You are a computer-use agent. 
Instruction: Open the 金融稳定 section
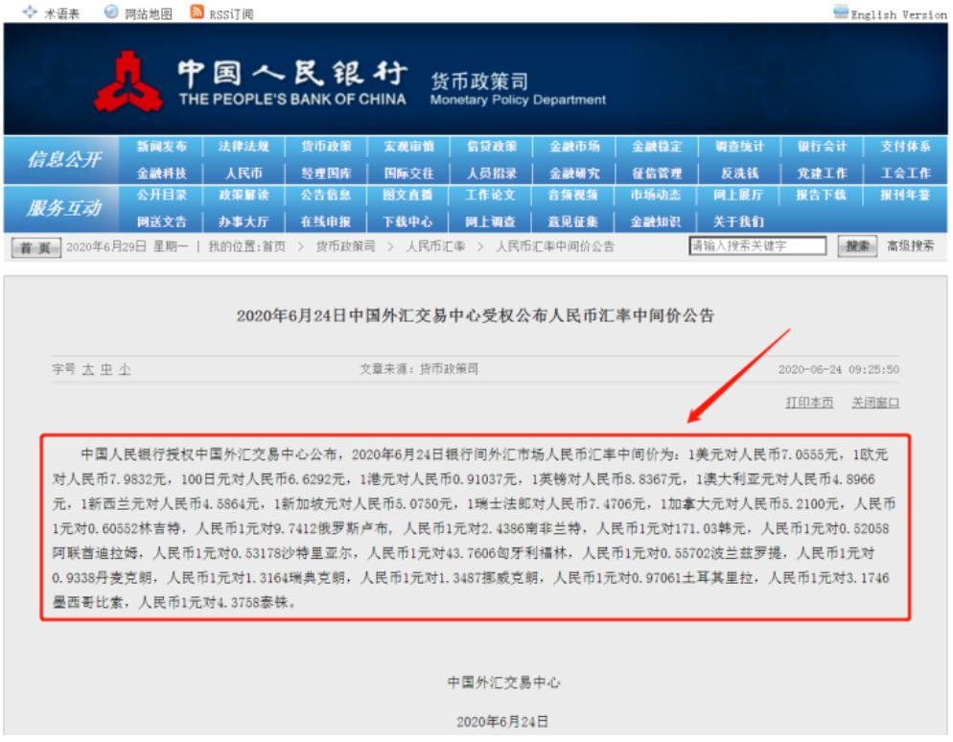coord(657,147)
